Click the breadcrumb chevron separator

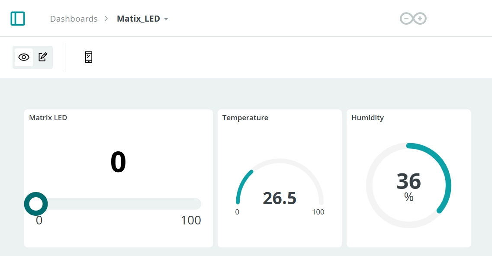point(106,19)
